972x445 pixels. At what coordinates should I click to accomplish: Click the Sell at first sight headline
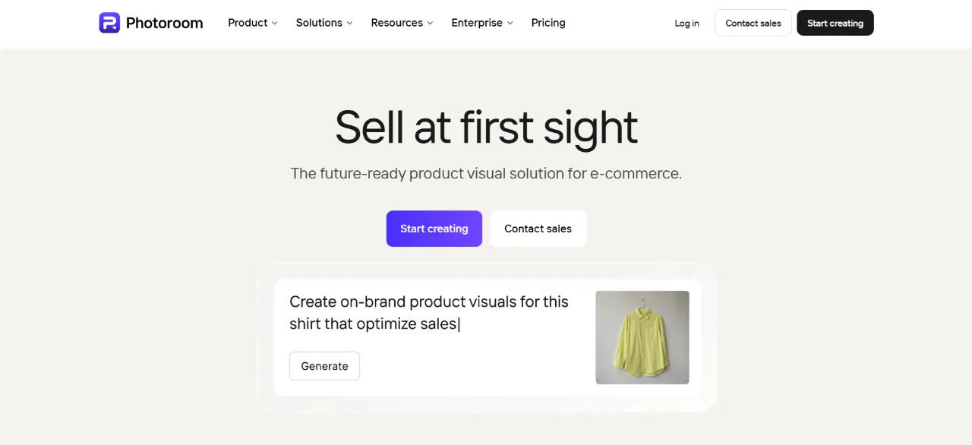486,127
